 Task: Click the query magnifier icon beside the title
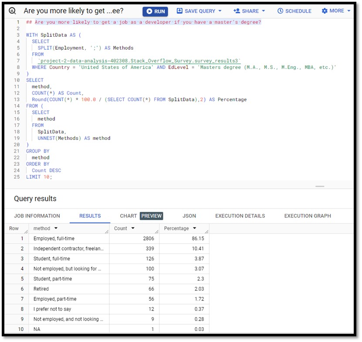[13, 11]
